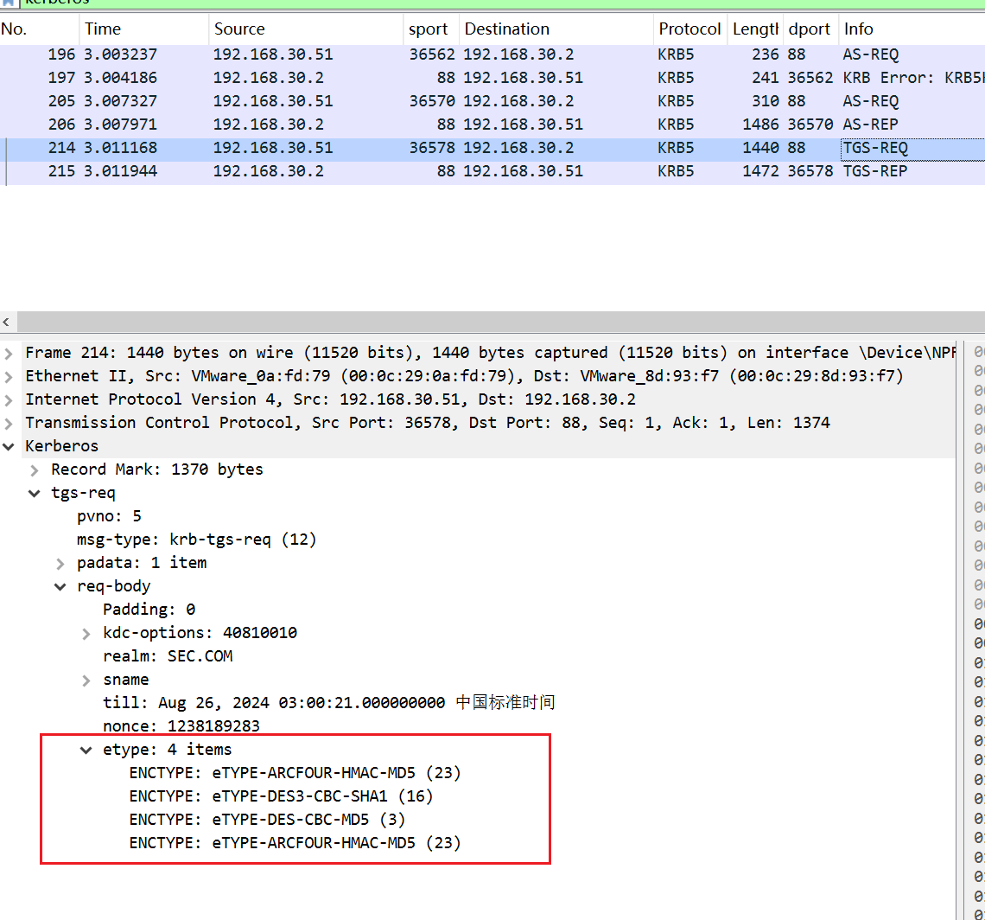Expand the padata: 1 item node

[60, 563]
